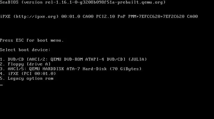The image size is (214, 119).
Task: Click the blinking underscore cursor
Action: coord(1,85)
